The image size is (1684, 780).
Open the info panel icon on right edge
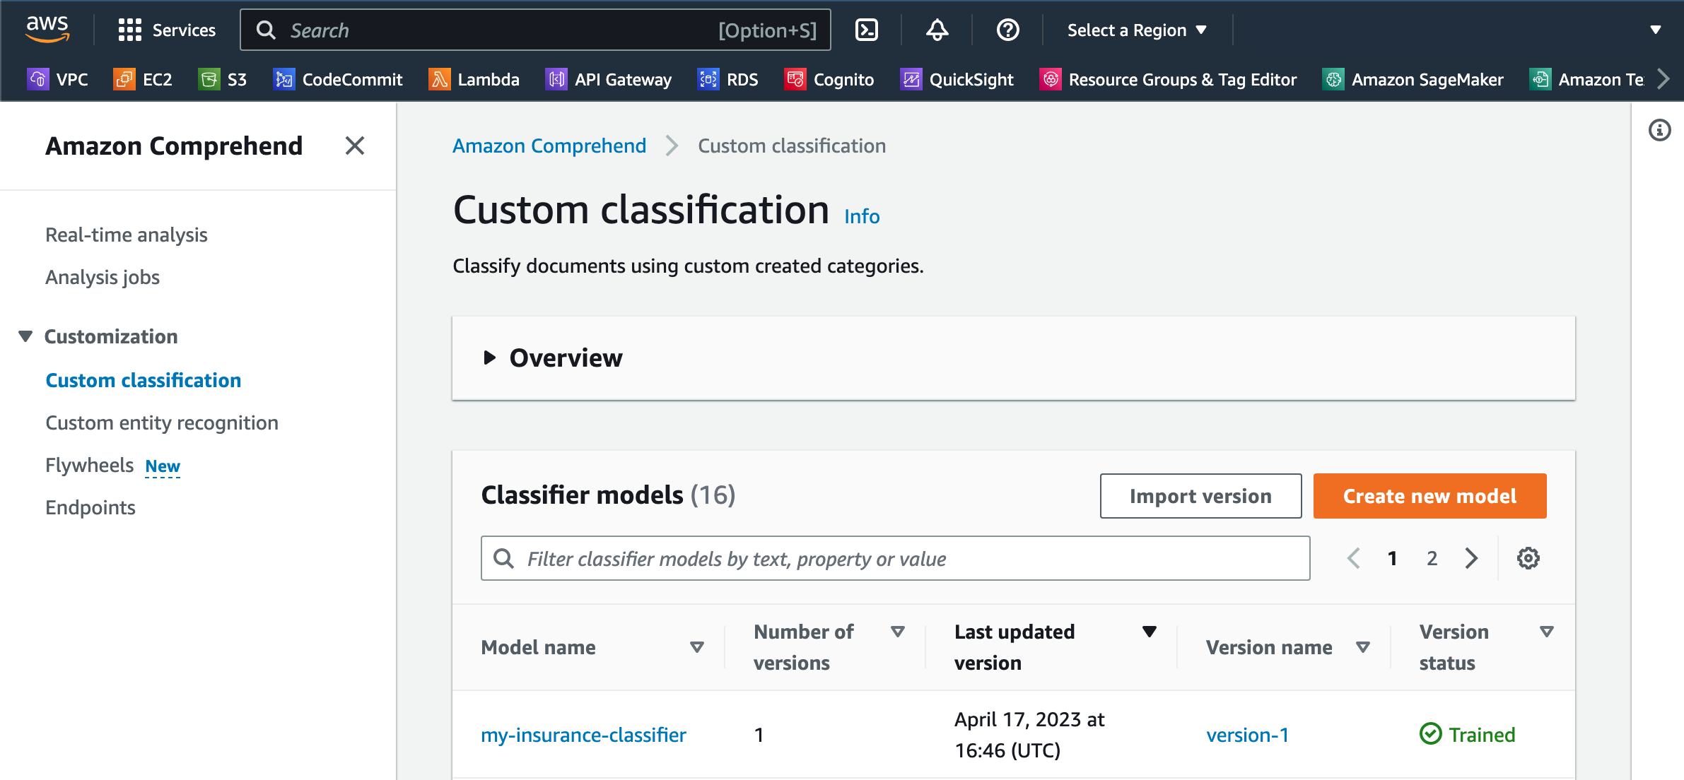coord(1659,131)
